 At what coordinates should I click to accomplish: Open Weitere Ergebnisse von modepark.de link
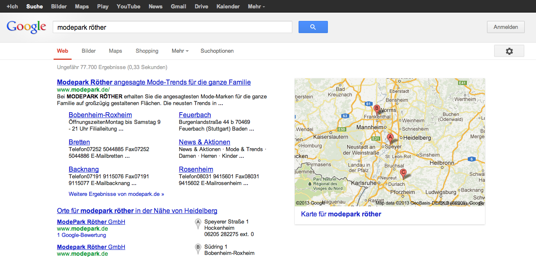point(116,194)
